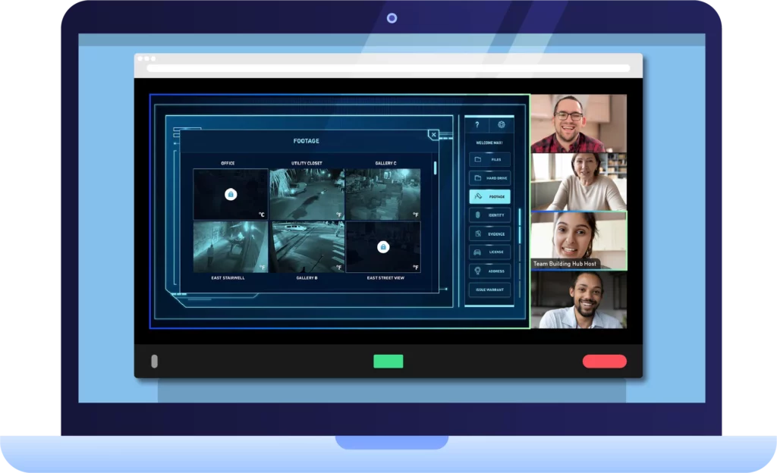Toggle the °F unit on Gallery C feed
The image size is (777, 473).
tap(415, 215)
